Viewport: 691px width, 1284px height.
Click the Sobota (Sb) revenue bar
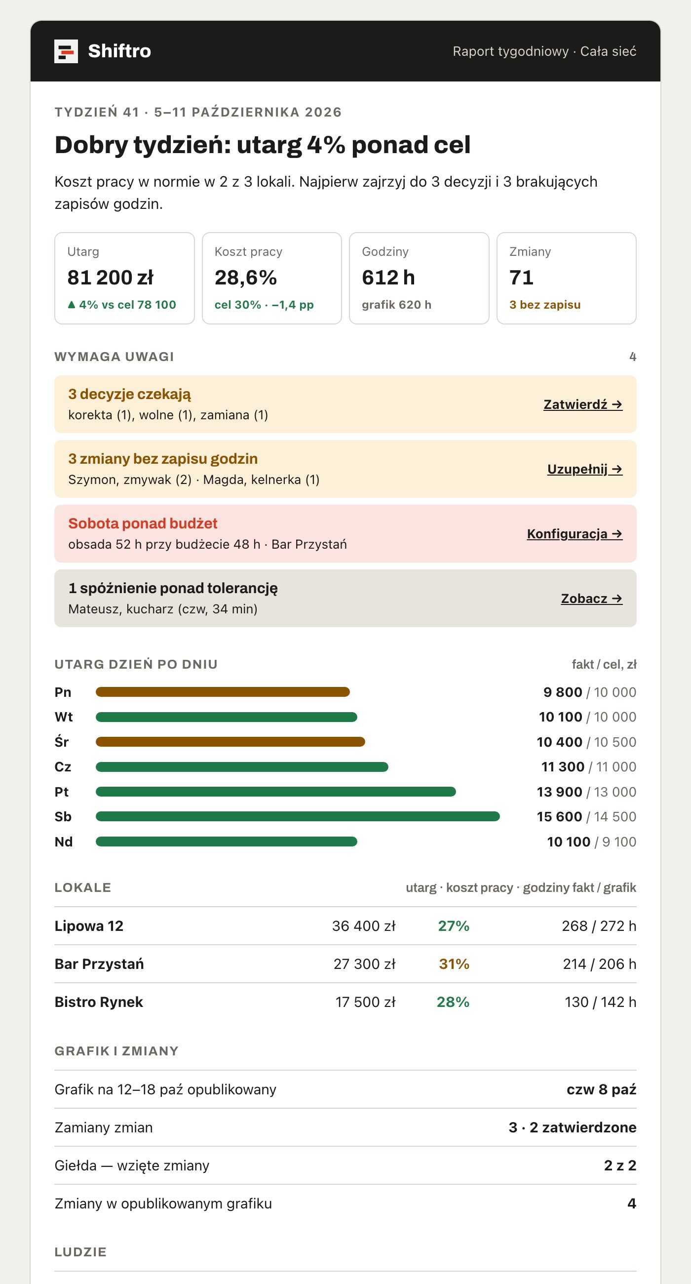pos(298,816)
